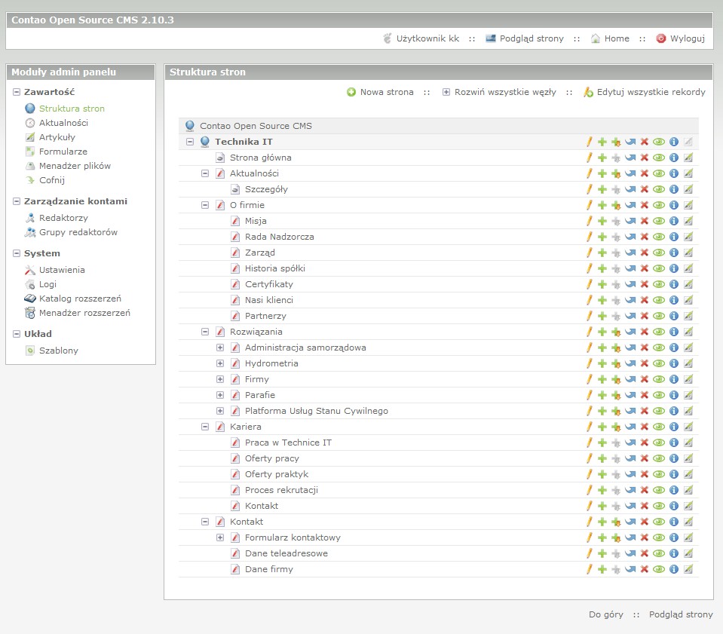Toggle visibility eye for Oferty praktyk
The width and height of the screenshot is (723, 634).
[x=659, y=474]
